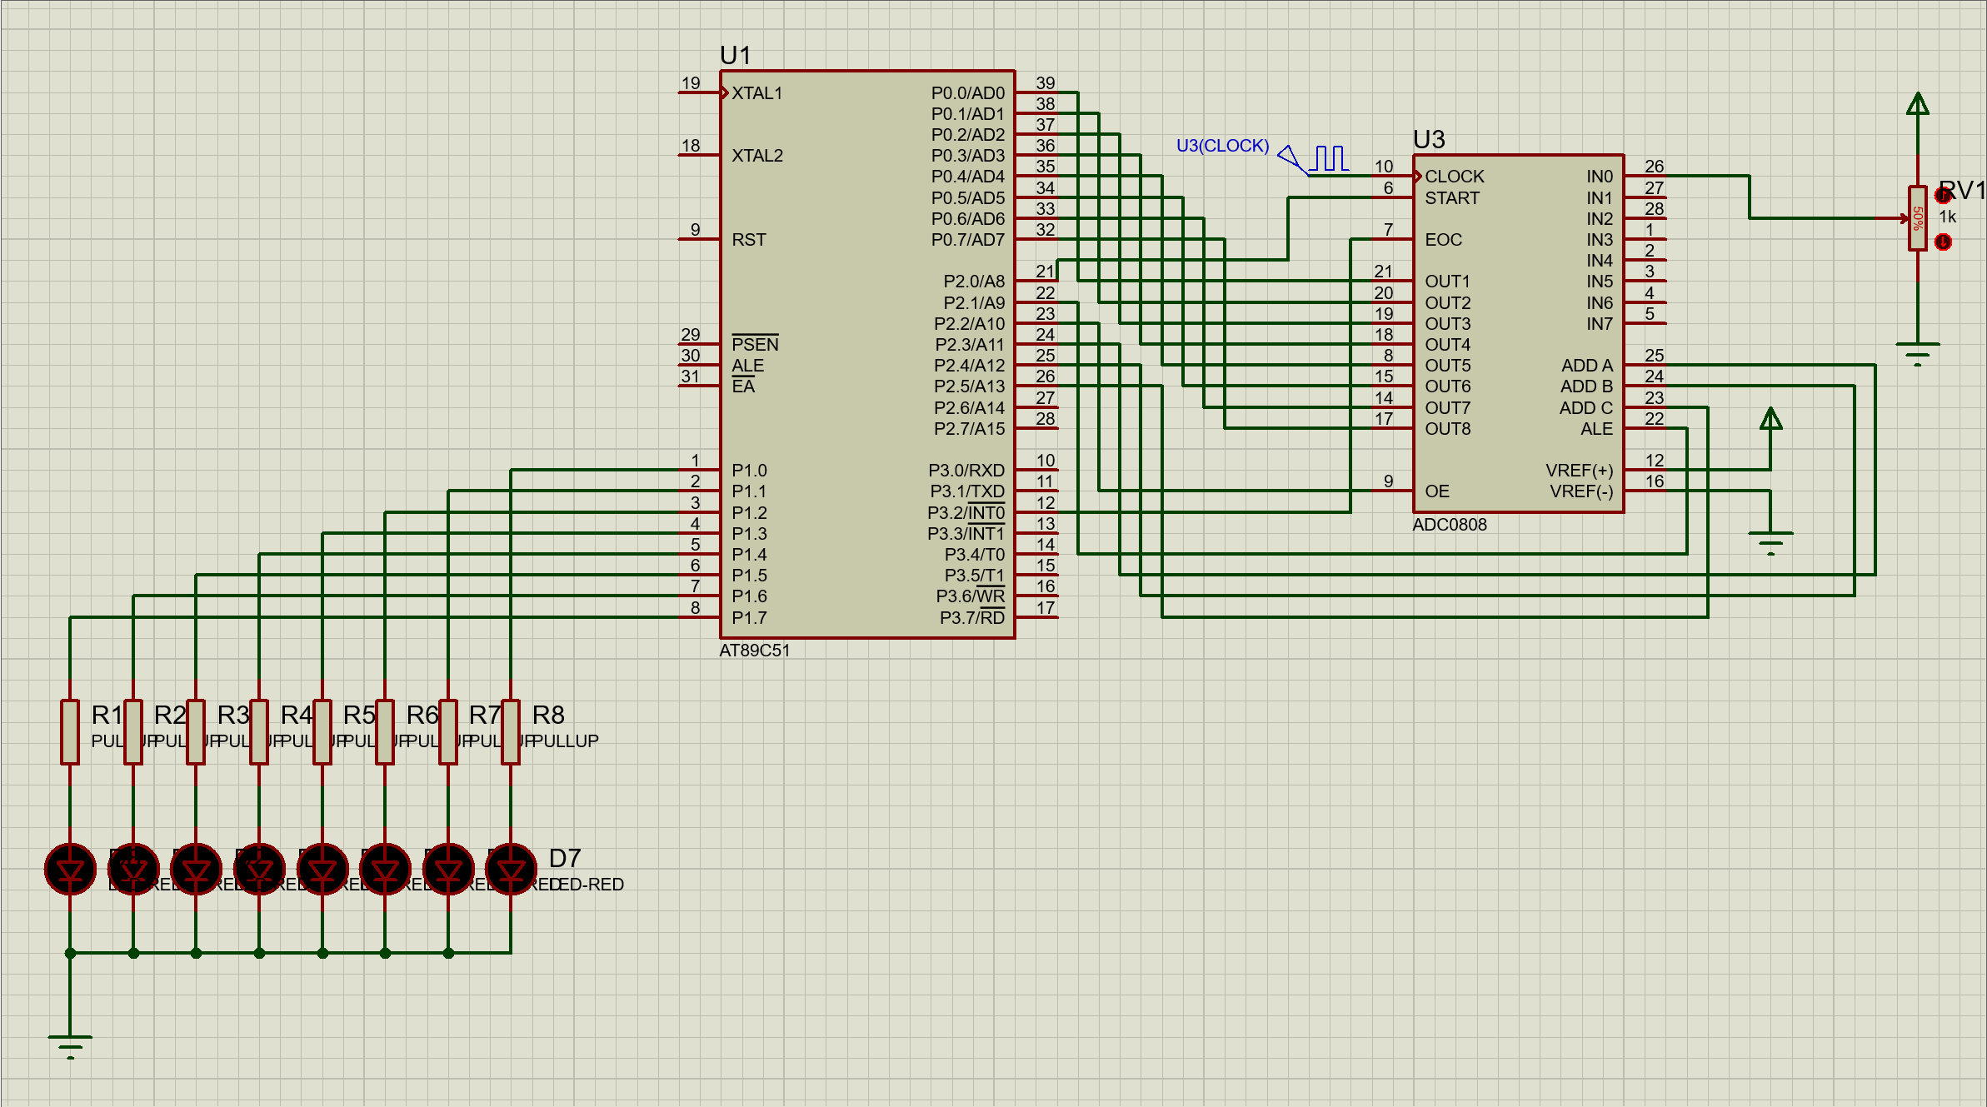
Task: Click the XTAL1 pin 19 stub
Action: pyautogui.click(x=698, y=92)
